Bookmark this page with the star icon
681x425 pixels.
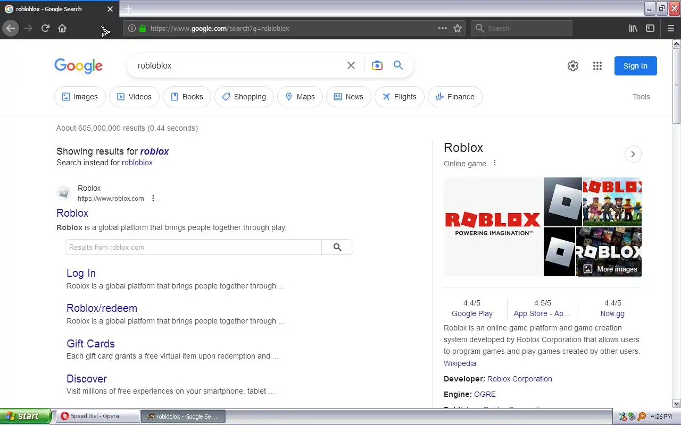point(458,28)
